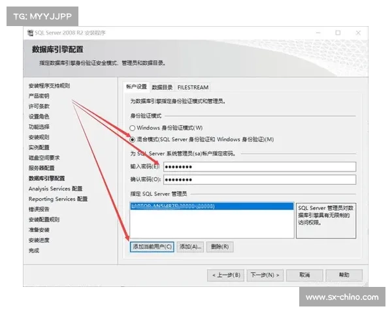The image size is (392, 313).
Task: Click the 删除(R) button
Action: [x=220, y=247]
